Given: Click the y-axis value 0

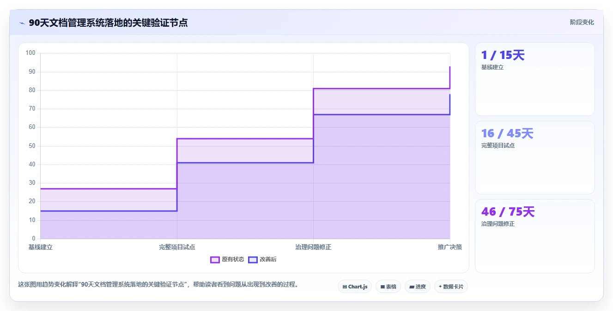Looking at the screenshot, I should pyautogui.click(x=34, y=239).
